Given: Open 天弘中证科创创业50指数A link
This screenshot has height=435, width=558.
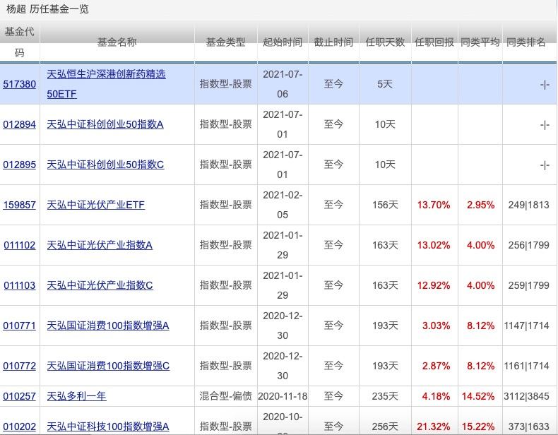Looking at the screenshot, I should point(105,124).
